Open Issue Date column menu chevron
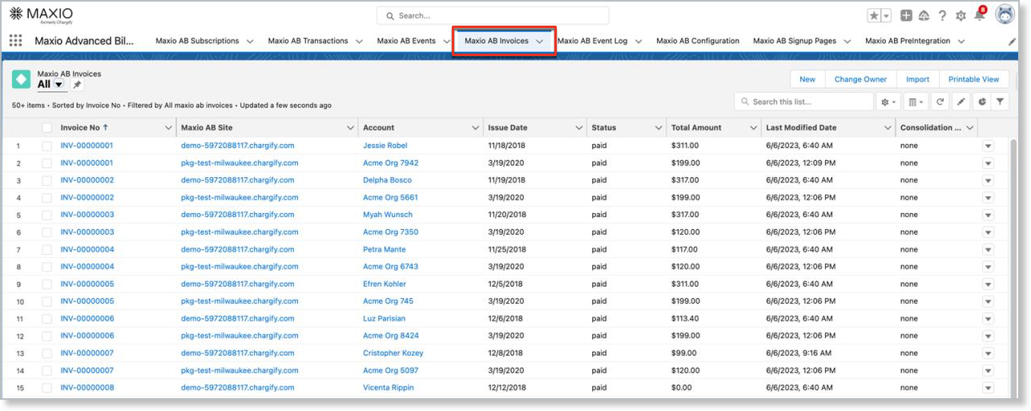 [579, 127]
